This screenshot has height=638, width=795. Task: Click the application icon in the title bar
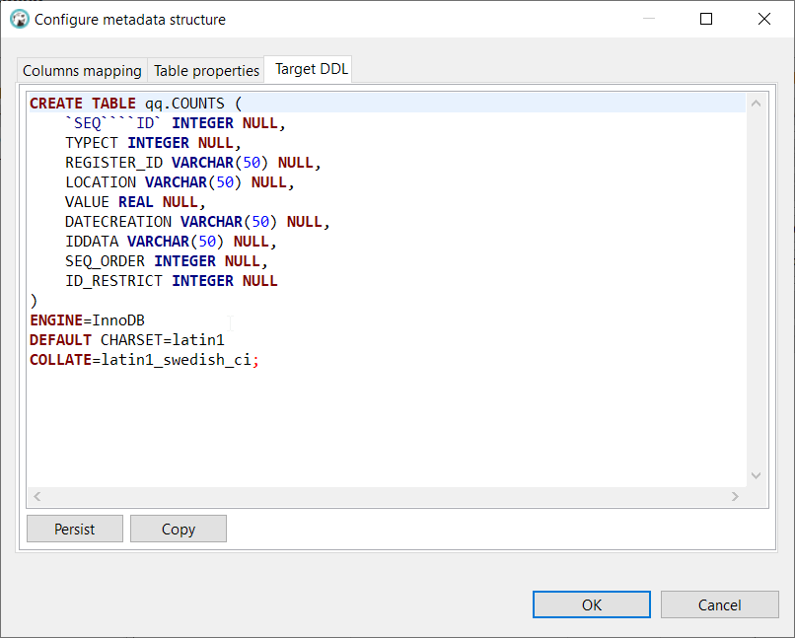click(20, 19)
